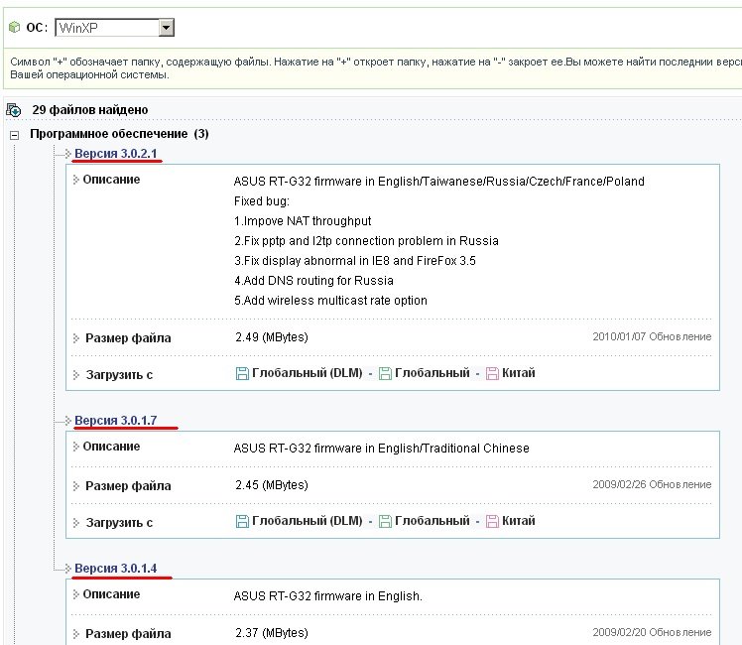Open the Версия 3.0.1.7 link
This screenshot has width=742, height=645.
pyautogui.click(x=115, y=420)
